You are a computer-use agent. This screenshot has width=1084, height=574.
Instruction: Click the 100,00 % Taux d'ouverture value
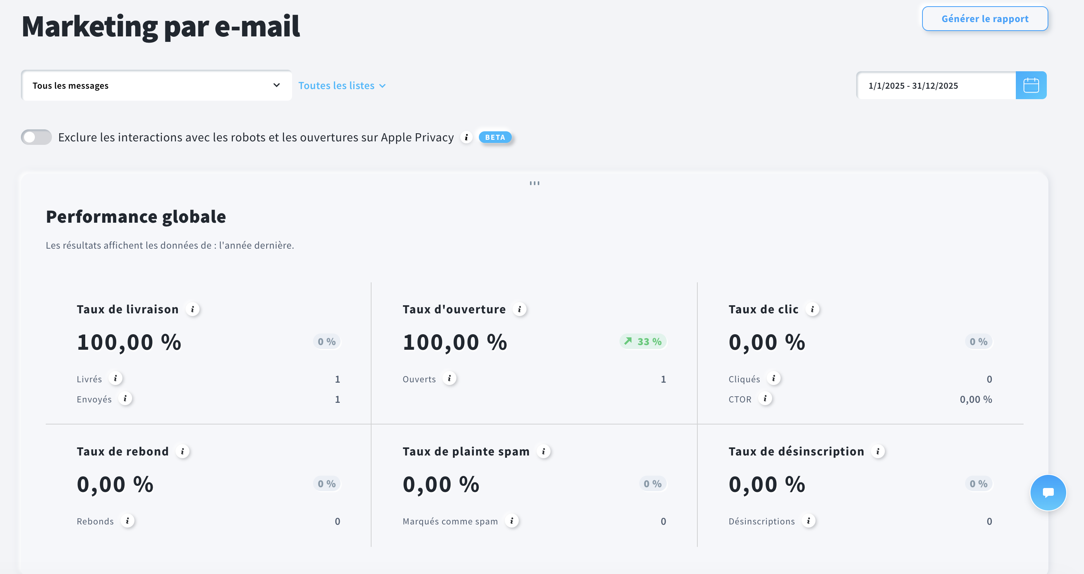pos(455,342)
